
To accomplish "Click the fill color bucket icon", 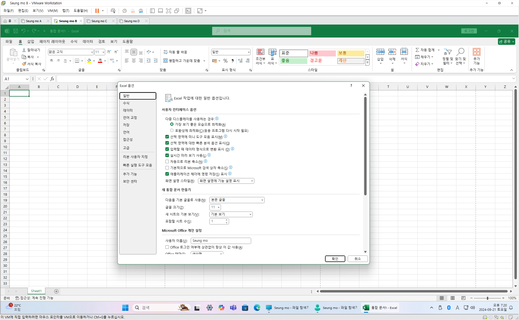I will pyautogui.click(x=89, y=61).
